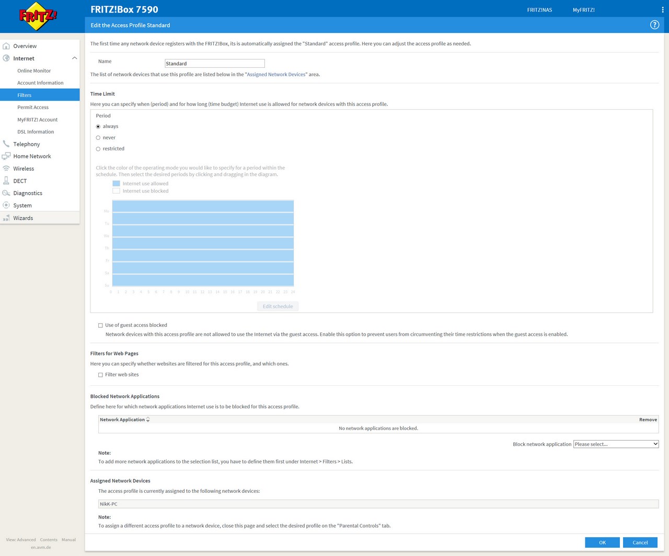Click the schedule diagram Monday row

pyautogui.click(x=203, y=207)
